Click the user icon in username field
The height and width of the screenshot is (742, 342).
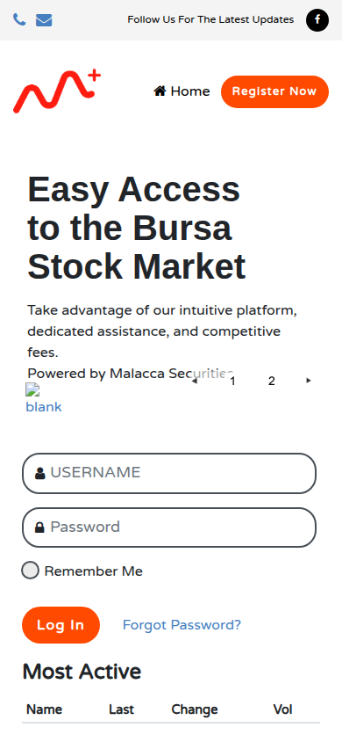pos(40,473)
